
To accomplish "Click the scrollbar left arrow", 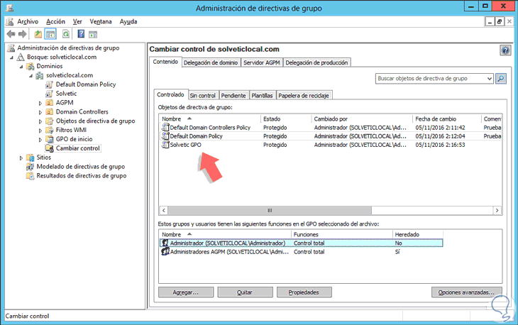I will [164, 210].
